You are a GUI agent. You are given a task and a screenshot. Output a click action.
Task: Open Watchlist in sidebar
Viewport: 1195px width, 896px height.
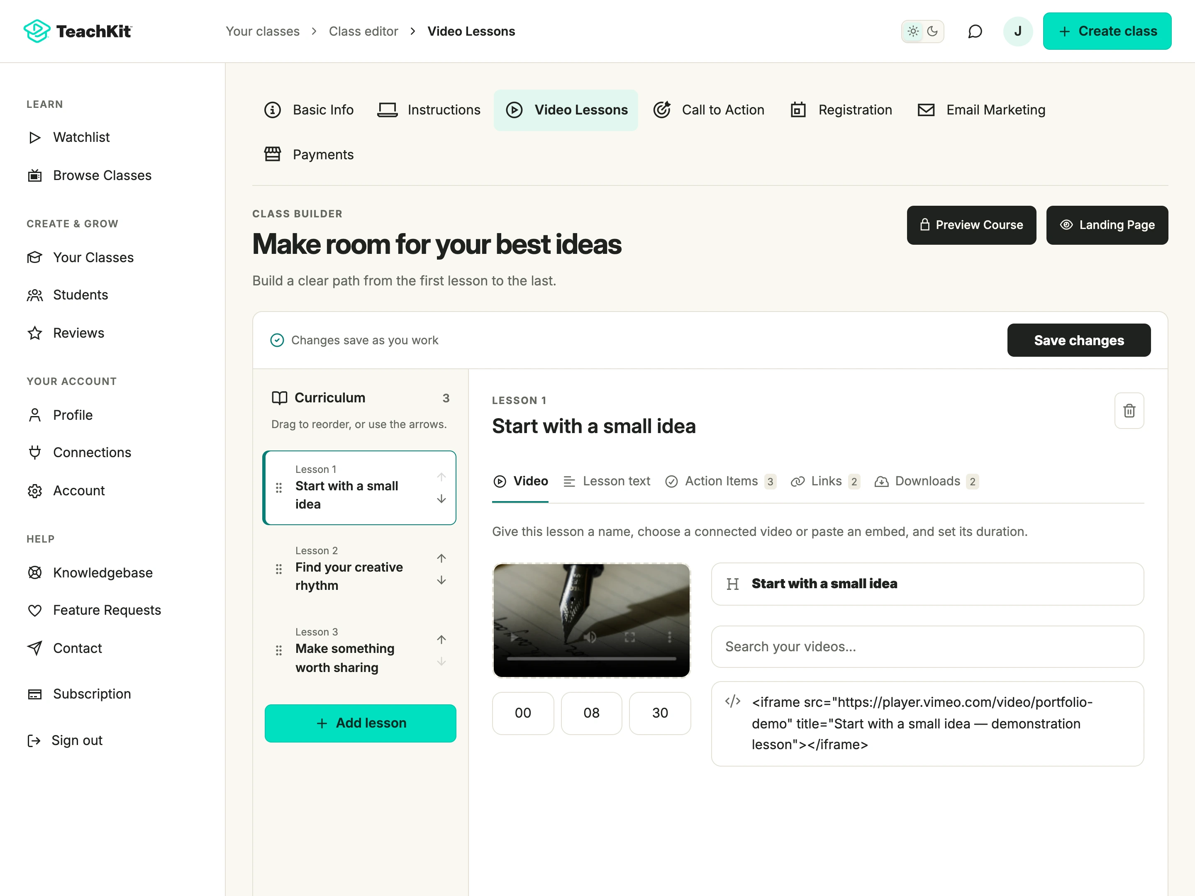68,137
